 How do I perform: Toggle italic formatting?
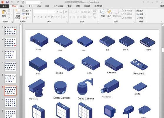38,17
